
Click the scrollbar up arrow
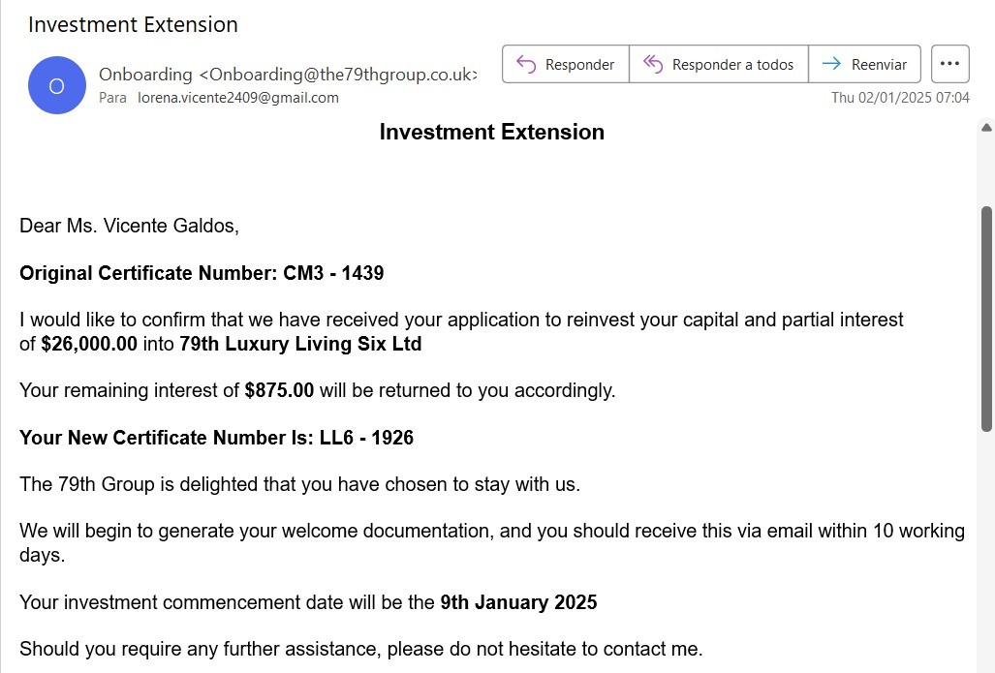point(986,128)
